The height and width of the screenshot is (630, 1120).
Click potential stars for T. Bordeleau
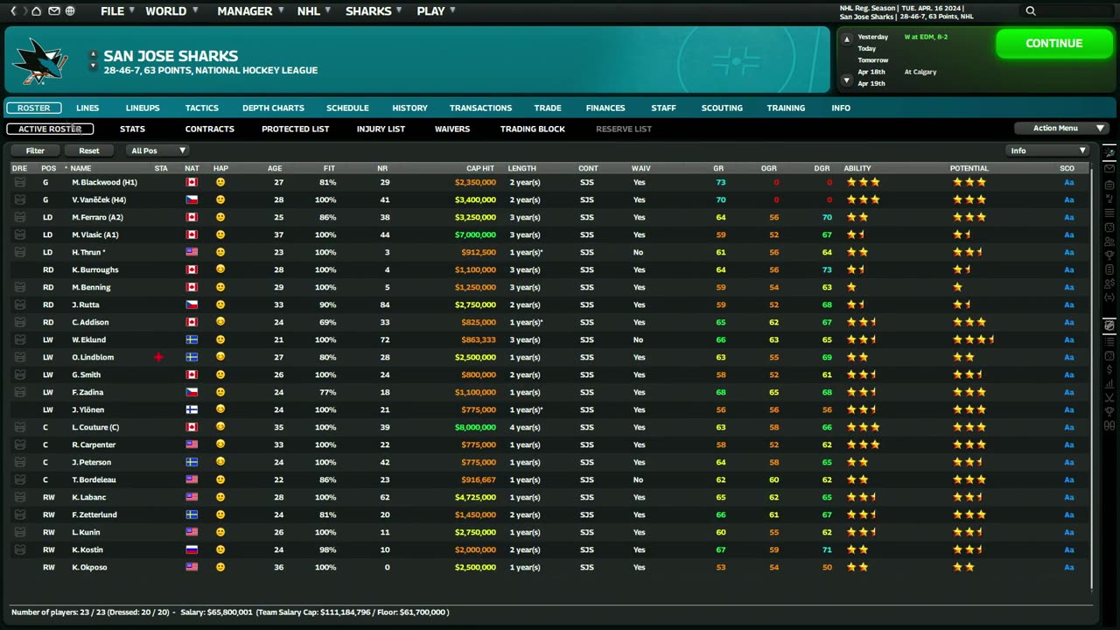point(969,479)
